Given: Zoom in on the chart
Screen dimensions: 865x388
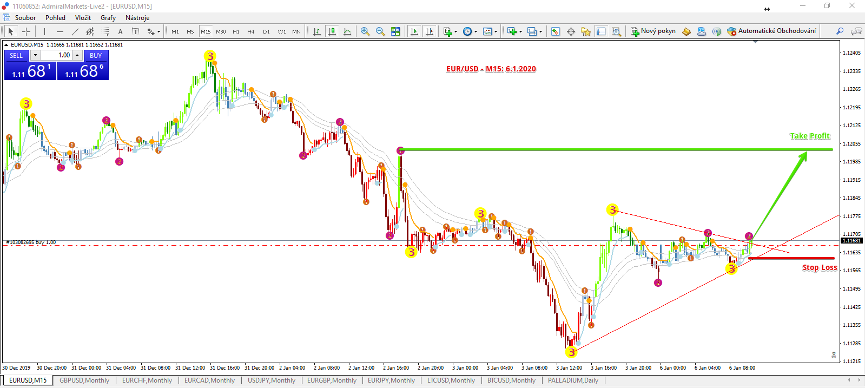Looking at the screenshot, I should [x=365, y=31].
